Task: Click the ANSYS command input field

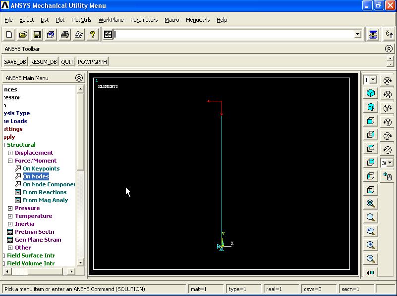Action: click(234, 34)
